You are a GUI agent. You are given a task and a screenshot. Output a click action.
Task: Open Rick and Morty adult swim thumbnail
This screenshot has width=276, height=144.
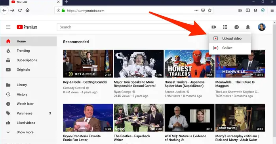tap(240, 117)
